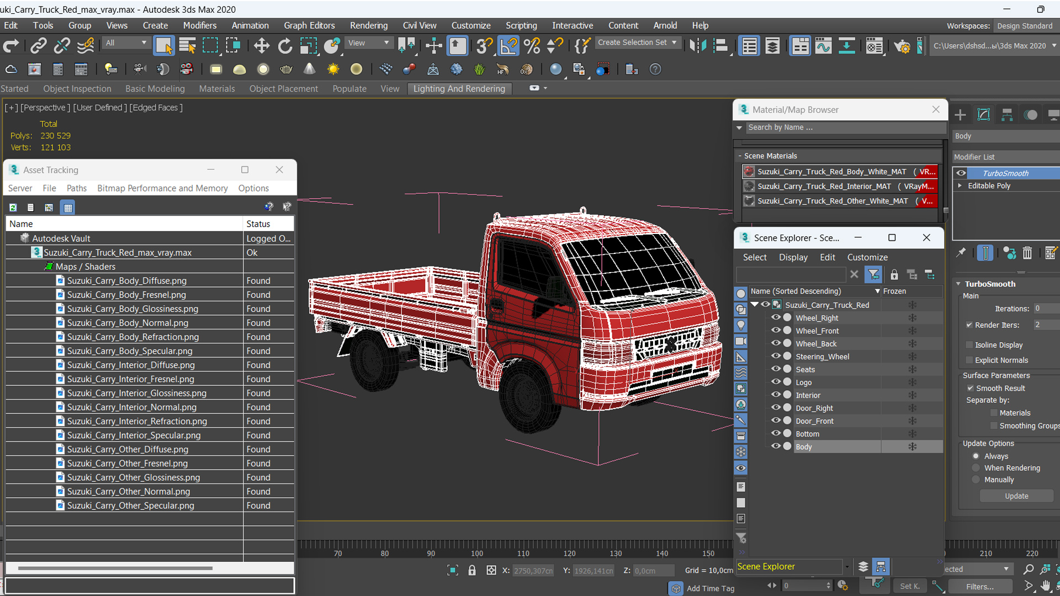Click the filter icon in Scene Explorer
This screenshot has width=1060, height=596.
(x=873, y=274)
